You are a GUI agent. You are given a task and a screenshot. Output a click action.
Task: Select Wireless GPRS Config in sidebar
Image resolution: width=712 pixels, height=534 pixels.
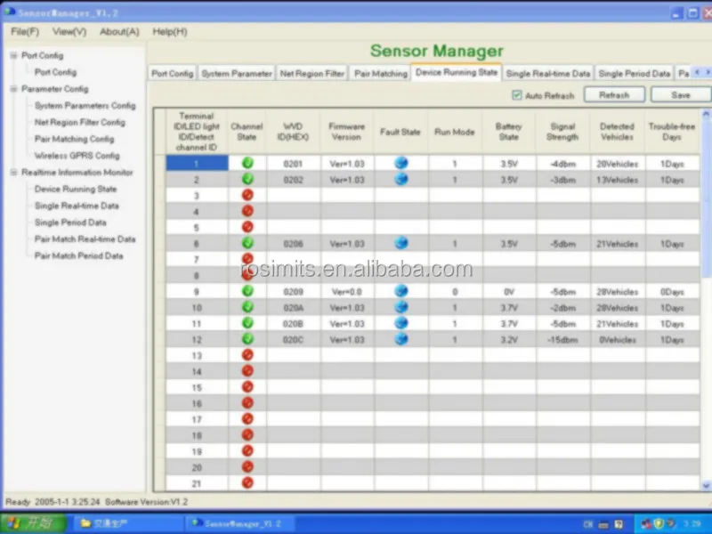(x=77, y=156)
